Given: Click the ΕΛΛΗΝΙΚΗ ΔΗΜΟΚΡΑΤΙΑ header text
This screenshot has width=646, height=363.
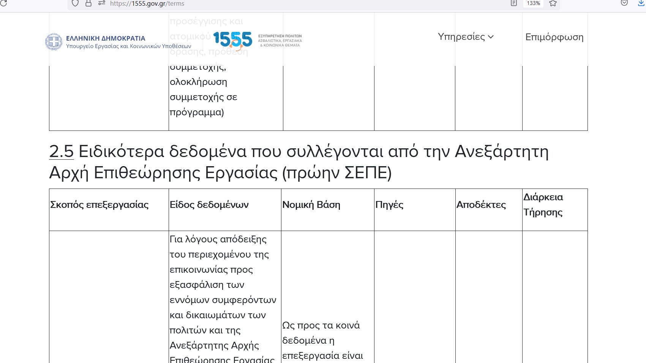Looking at the screenshot, I should coord(106,38).
